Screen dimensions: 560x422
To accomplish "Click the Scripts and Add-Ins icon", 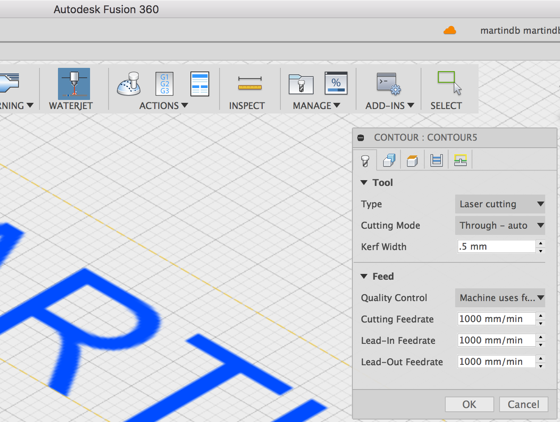I will coord(388,84).
